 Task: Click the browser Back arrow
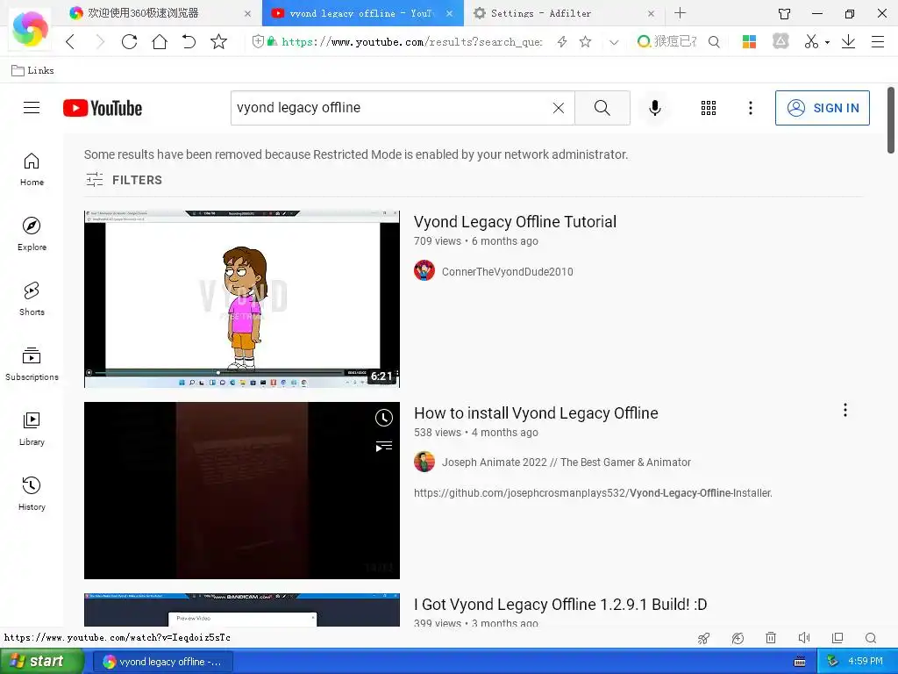pos(70,41)
